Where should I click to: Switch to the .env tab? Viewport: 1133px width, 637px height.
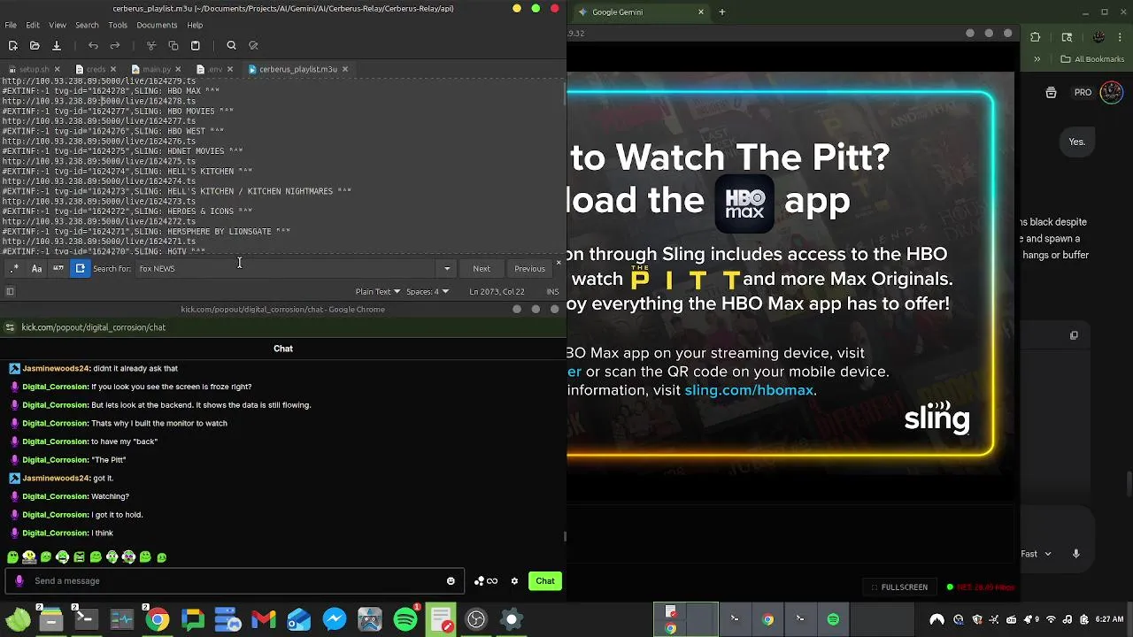tap(215, 69)
